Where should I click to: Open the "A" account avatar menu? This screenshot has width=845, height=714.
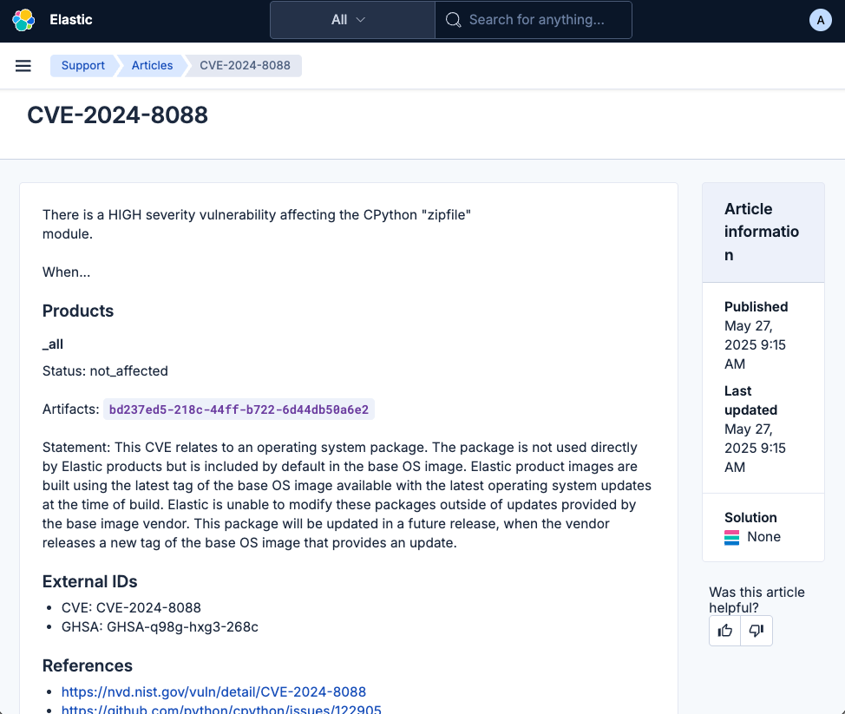(820, 18)
